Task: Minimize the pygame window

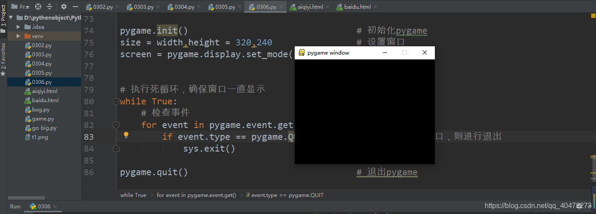Action: (x=385, y=52)
